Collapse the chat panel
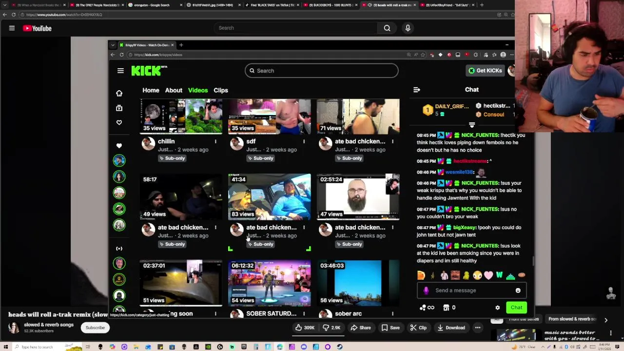 pyautogui.click(x=417, y=90)
